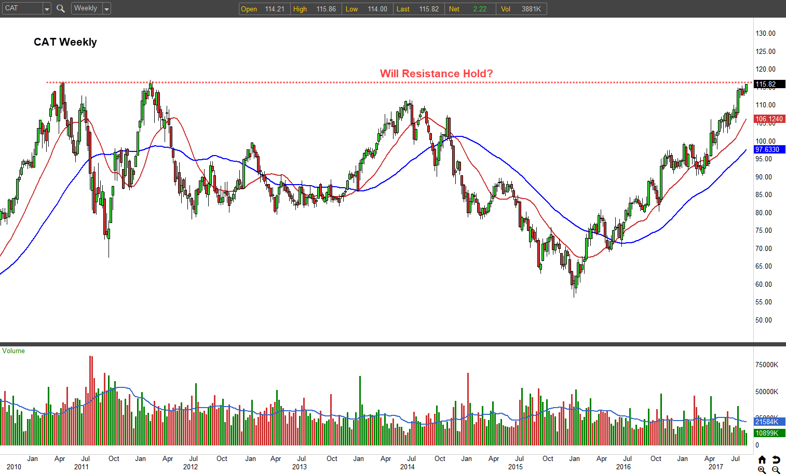This screenshot has height=475, width=786.
Task: Click the symbol search magnifier icon
Action: [x=61, y=8]
